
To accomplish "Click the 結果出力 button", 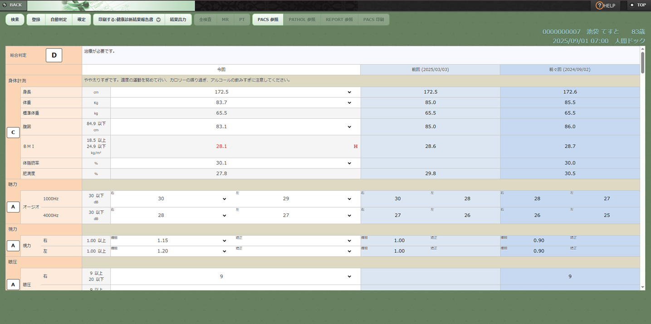I will click(x=178, y=19).
